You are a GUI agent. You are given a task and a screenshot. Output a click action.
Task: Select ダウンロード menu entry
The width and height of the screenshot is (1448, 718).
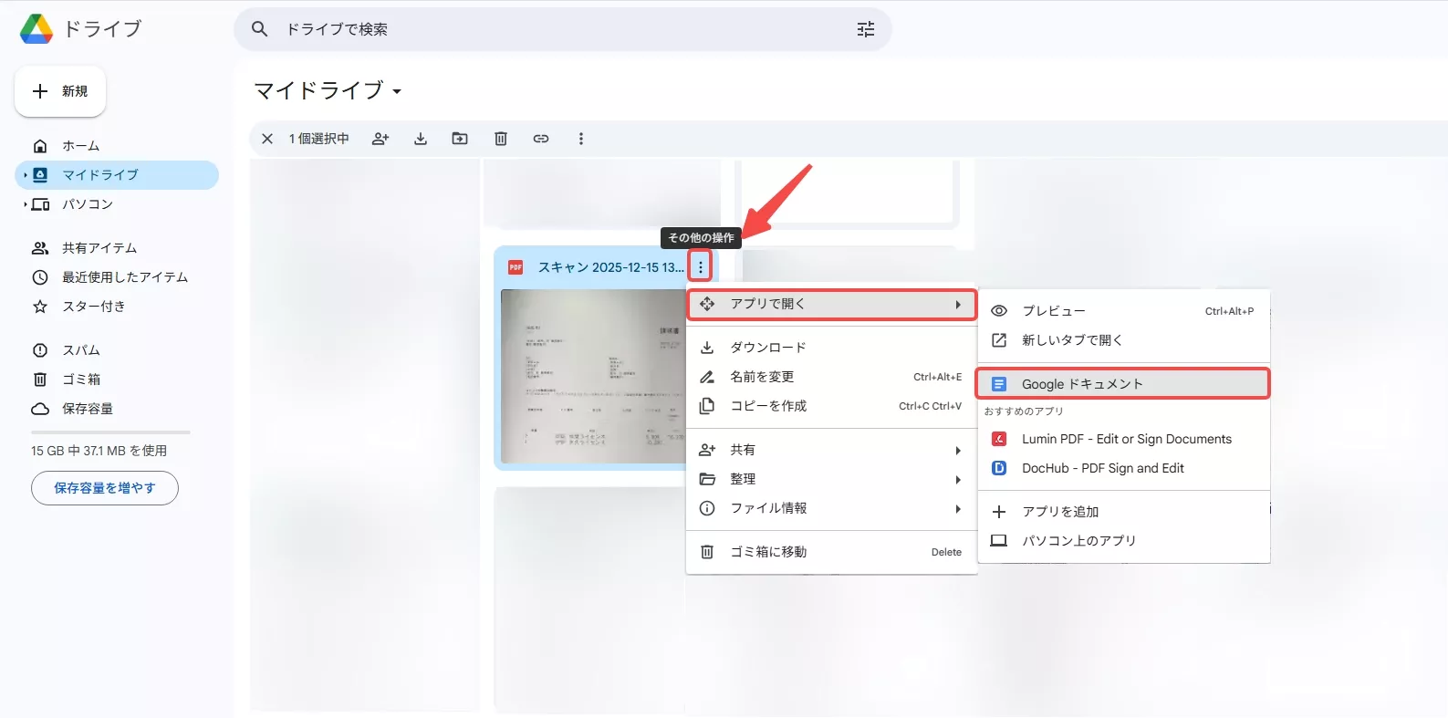click(832, 348)
